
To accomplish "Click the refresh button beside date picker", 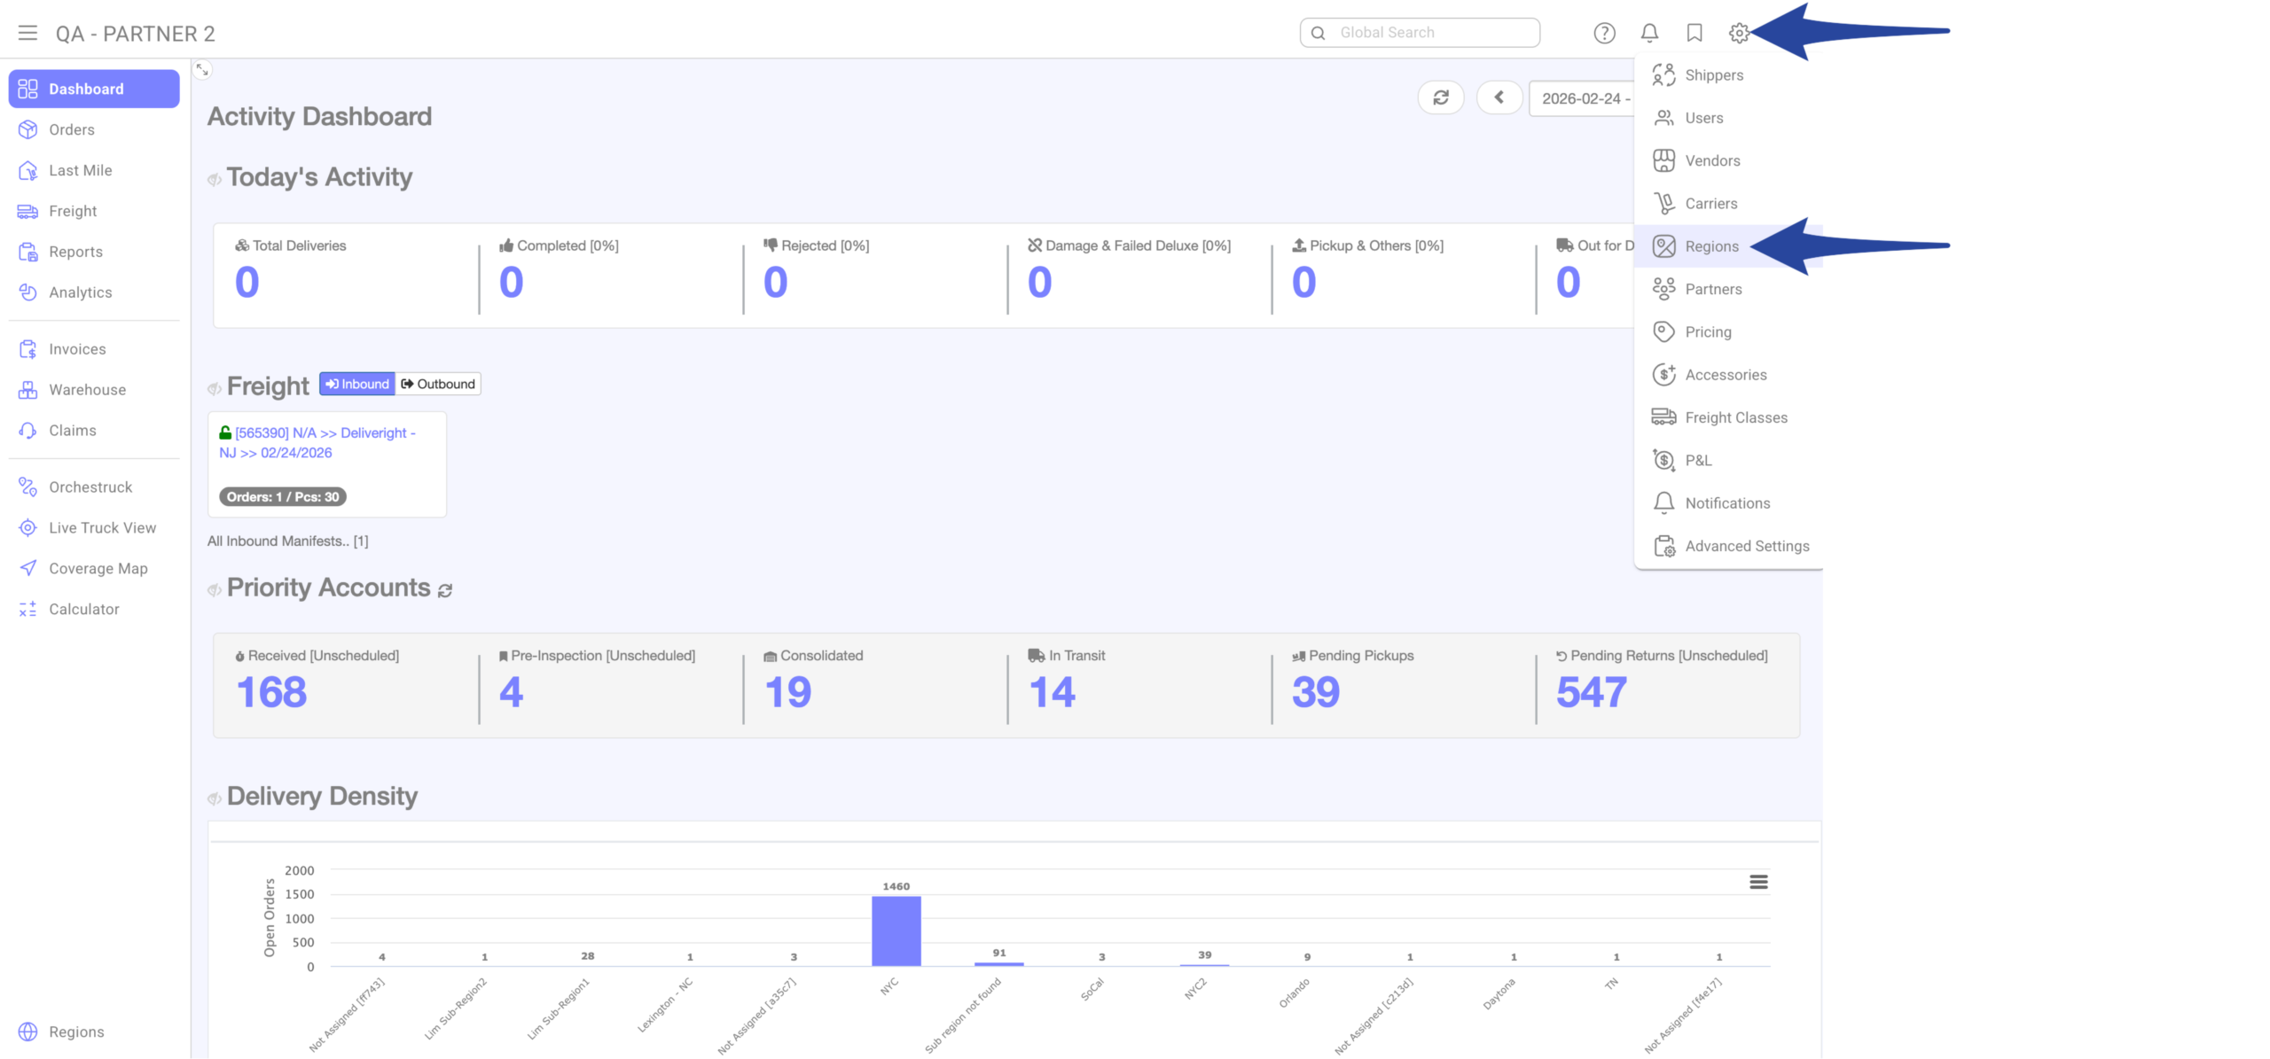I will [1440, 97].
